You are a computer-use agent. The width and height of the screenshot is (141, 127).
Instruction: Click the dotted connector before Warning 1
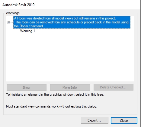pos(17,31)
